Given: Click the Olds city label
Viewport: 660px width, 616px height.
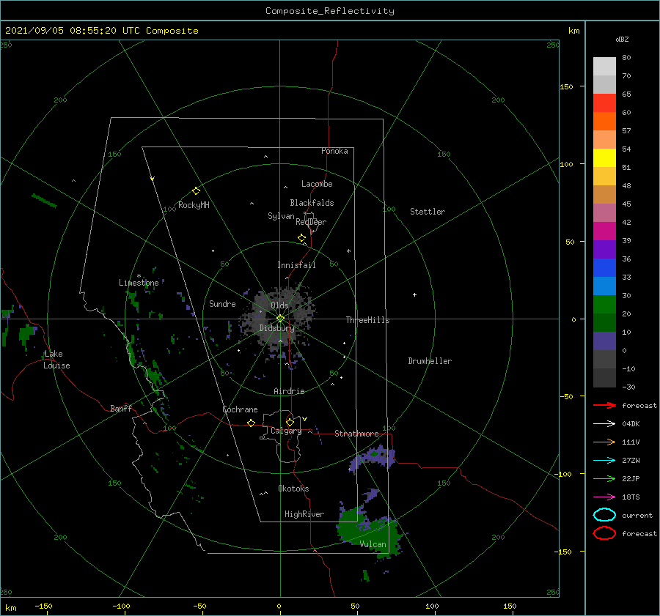Looking at the screenshot, I should [x=279, y=305].
